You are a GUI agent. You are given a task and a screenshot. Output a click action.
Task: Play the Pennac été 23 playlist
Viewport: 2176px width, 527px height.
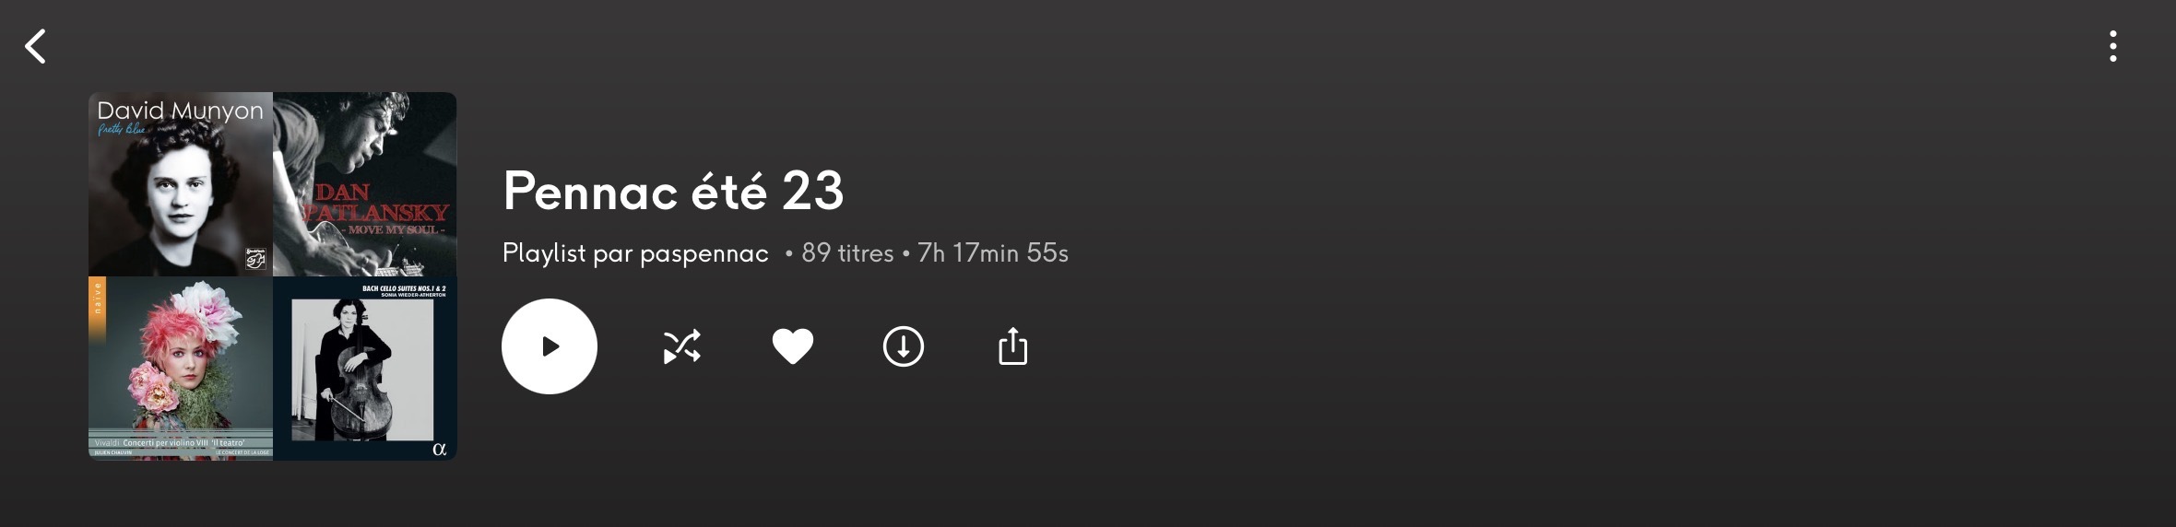click(550, 346)
